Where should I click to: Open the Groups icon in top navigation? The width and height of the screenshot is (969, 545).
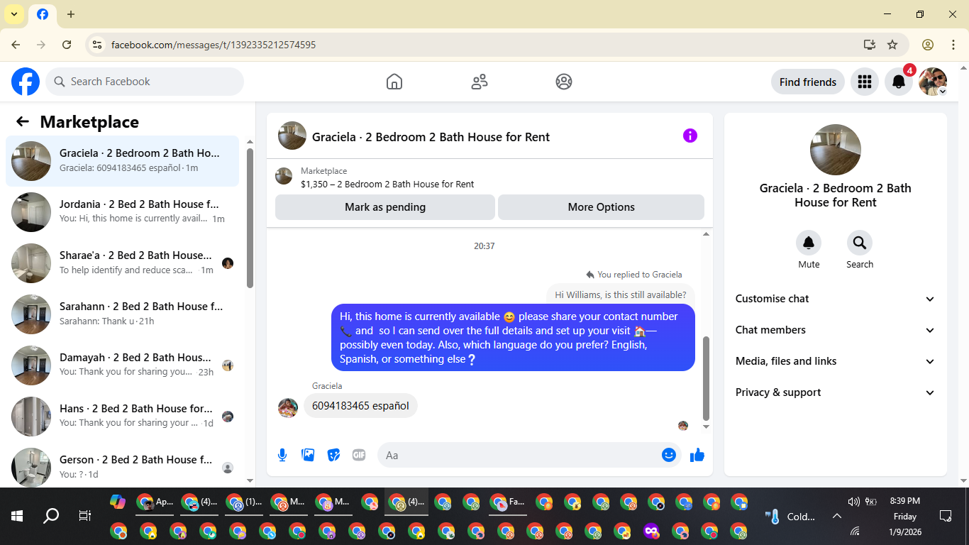(564, 82)
